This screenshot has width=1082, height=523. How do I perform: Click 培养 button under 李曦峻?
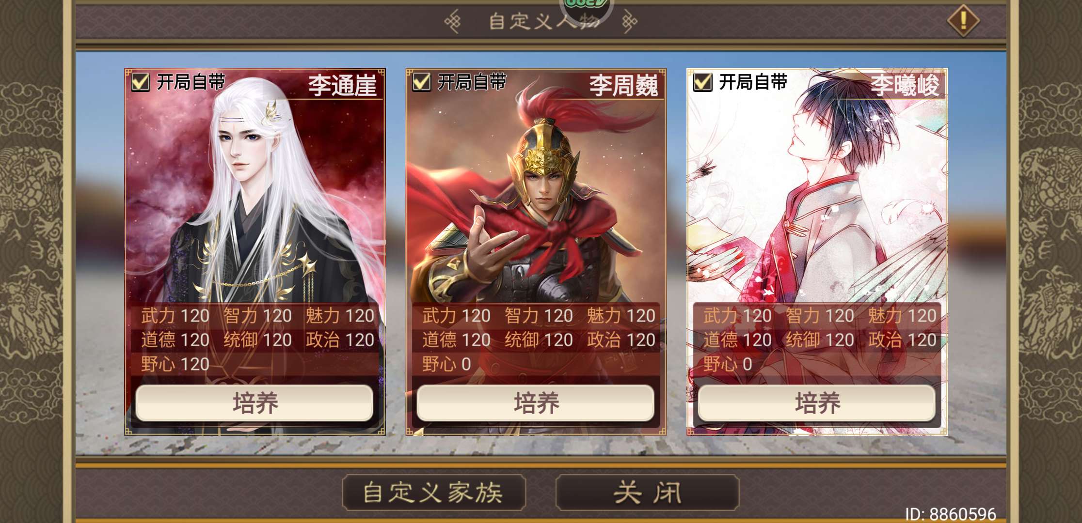[817, 403]
